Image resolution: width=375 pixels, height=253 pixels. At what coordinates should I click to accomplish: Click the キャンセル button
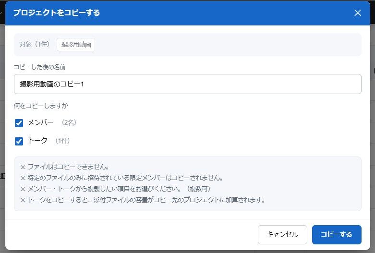tap(282, 234)
